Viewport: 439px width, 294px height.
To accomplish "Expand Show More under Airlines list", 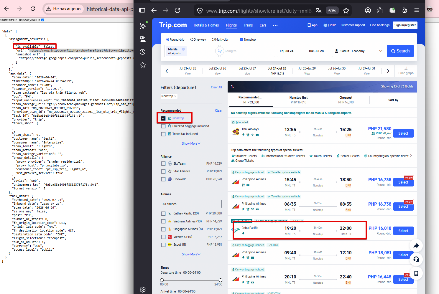I will click(x=191, y=254).
